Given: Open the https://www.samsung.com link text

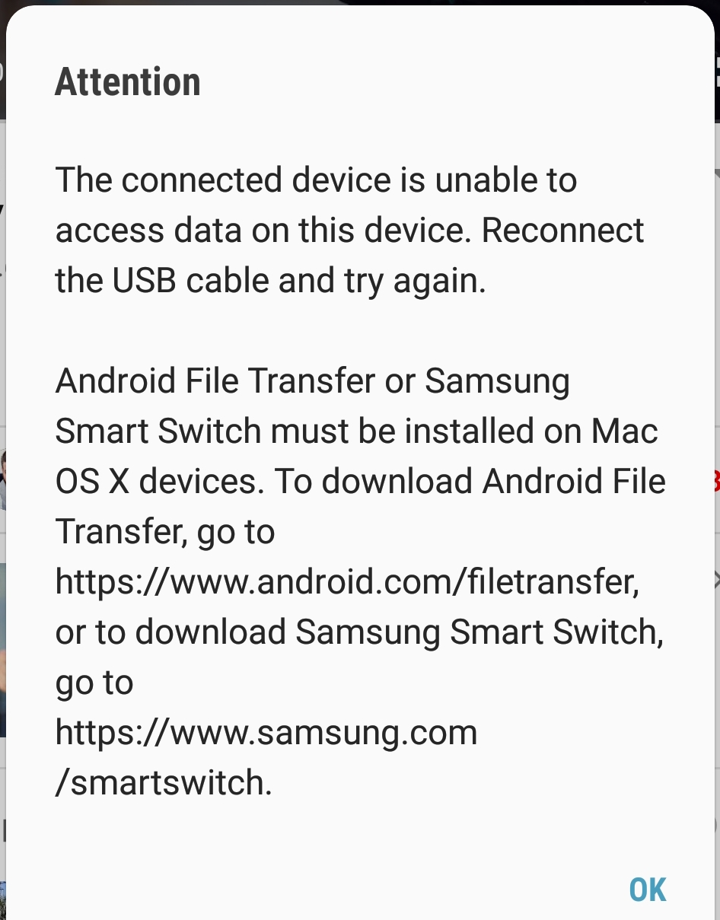Looking at the screenshot, I should 266,733.
